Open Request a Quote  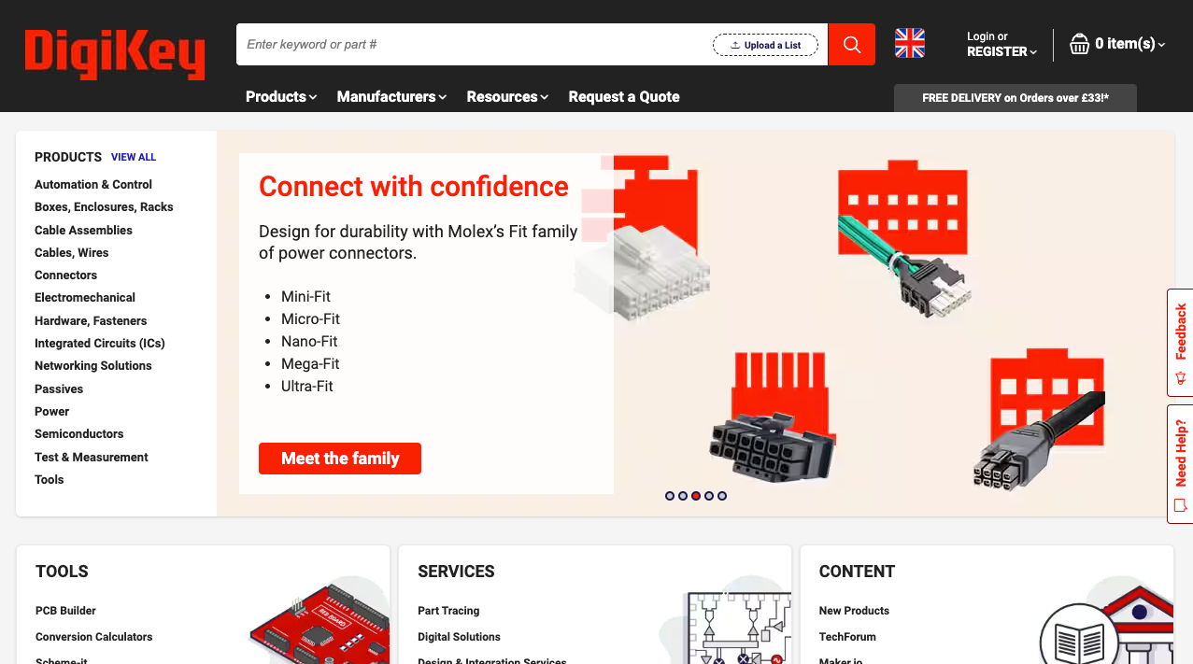624,96
